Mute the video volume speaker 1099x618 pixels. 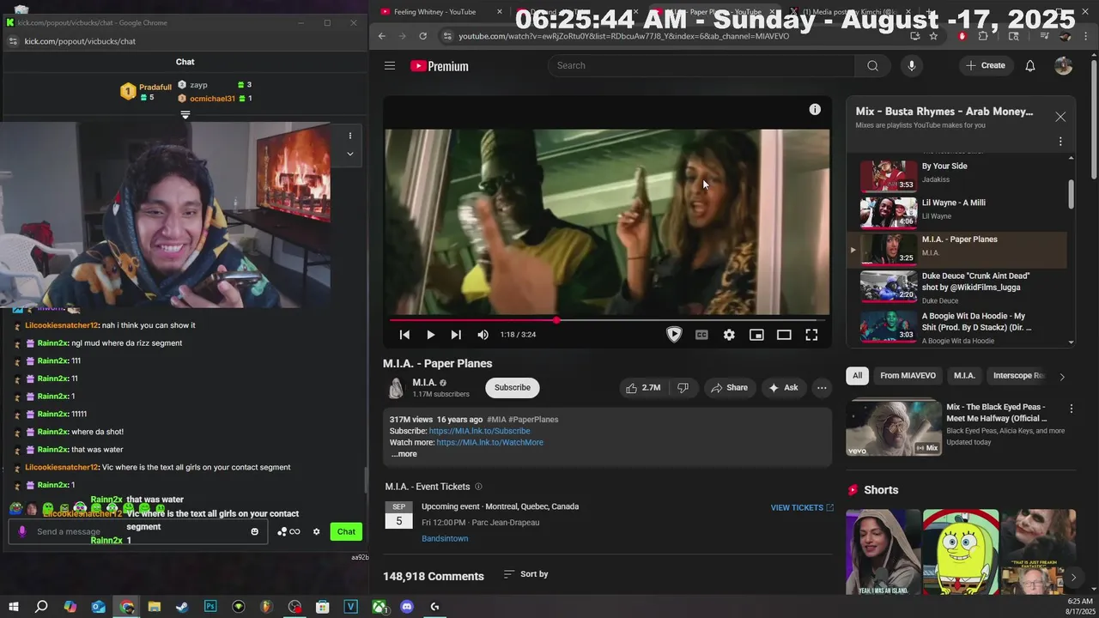[x=483, y=335]
